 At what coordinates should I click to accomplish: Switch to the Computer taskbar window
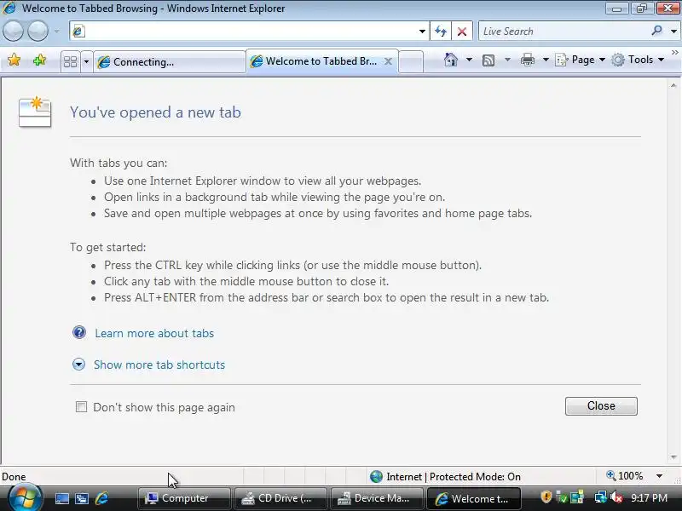(x=184, y=498)
